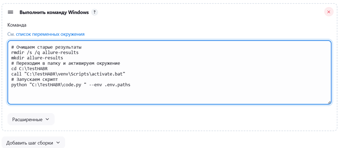The height and width of the screenshot is (148, 339).
Task: Click the Очищаем старые результаты comment
Action: [x=46, y=47]
